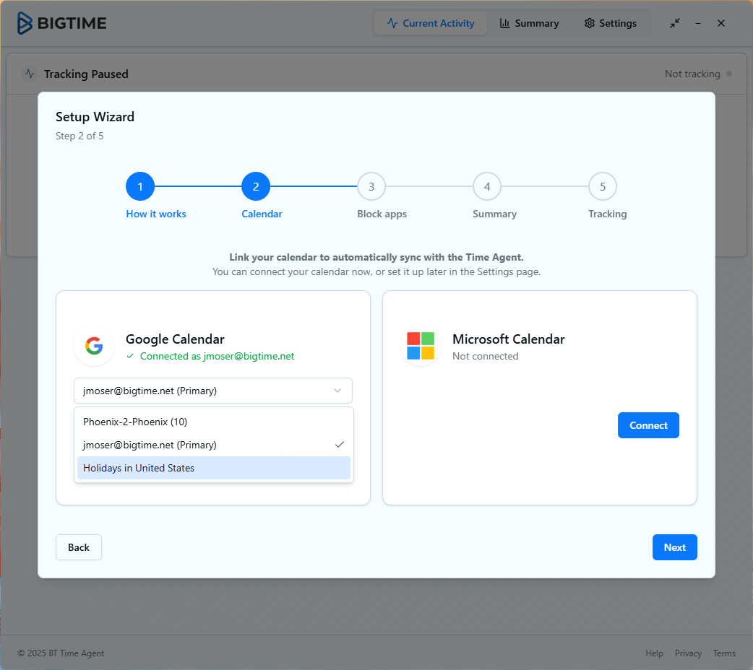Collapse the Google calendar dropdown
753x670 pixels.
pyautogui.click(x=213, y=391)
